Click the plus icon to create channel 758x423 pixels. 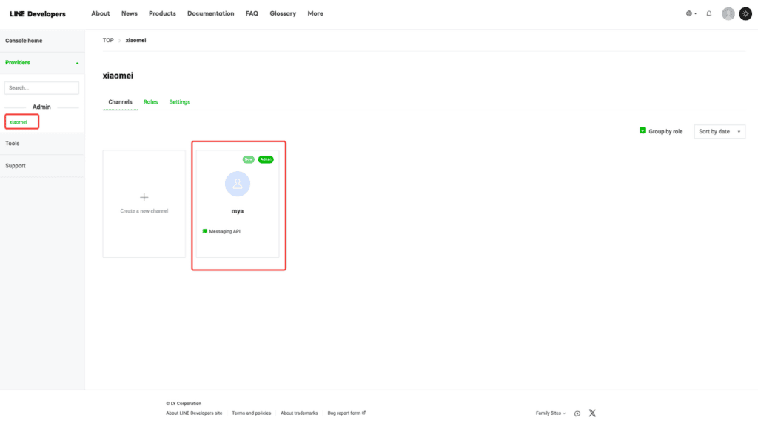[144, 197]
